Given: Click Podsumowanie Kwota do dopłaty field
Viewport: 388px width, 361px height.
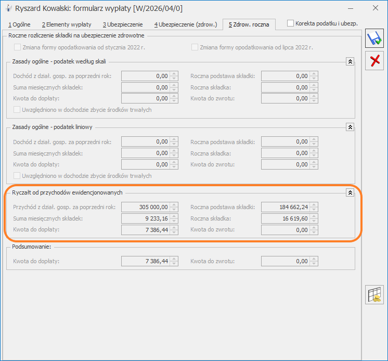Looking at the screenshot, I should point(145,262).
